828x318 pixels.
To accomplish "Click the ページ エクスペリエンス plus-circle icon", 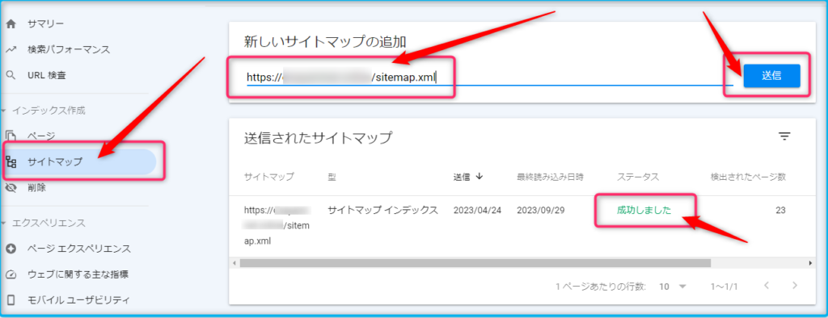I will [11, 249].
